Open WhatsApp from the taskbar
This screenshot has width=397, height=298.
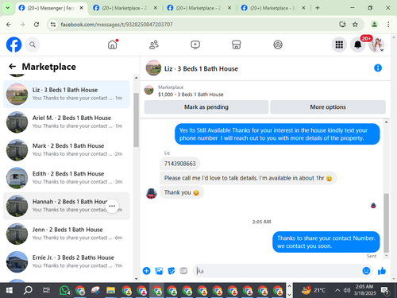(65, 290)
